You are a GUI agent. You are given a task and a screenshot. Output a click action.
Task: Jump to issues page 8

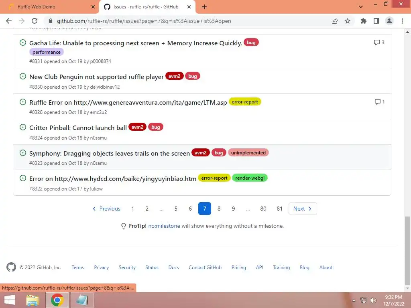coord(219,209)
